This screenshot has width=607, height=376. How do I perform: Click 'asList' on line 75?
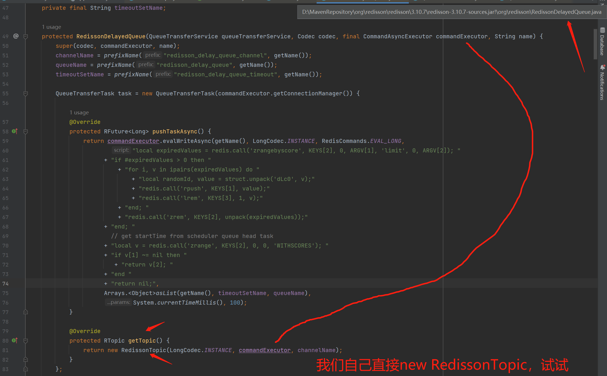click(166, 293)
